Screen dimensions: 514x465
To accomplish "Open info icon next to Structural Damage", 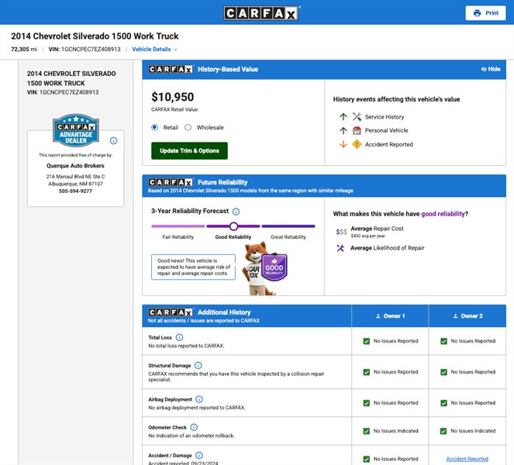I will coord(198,365).
